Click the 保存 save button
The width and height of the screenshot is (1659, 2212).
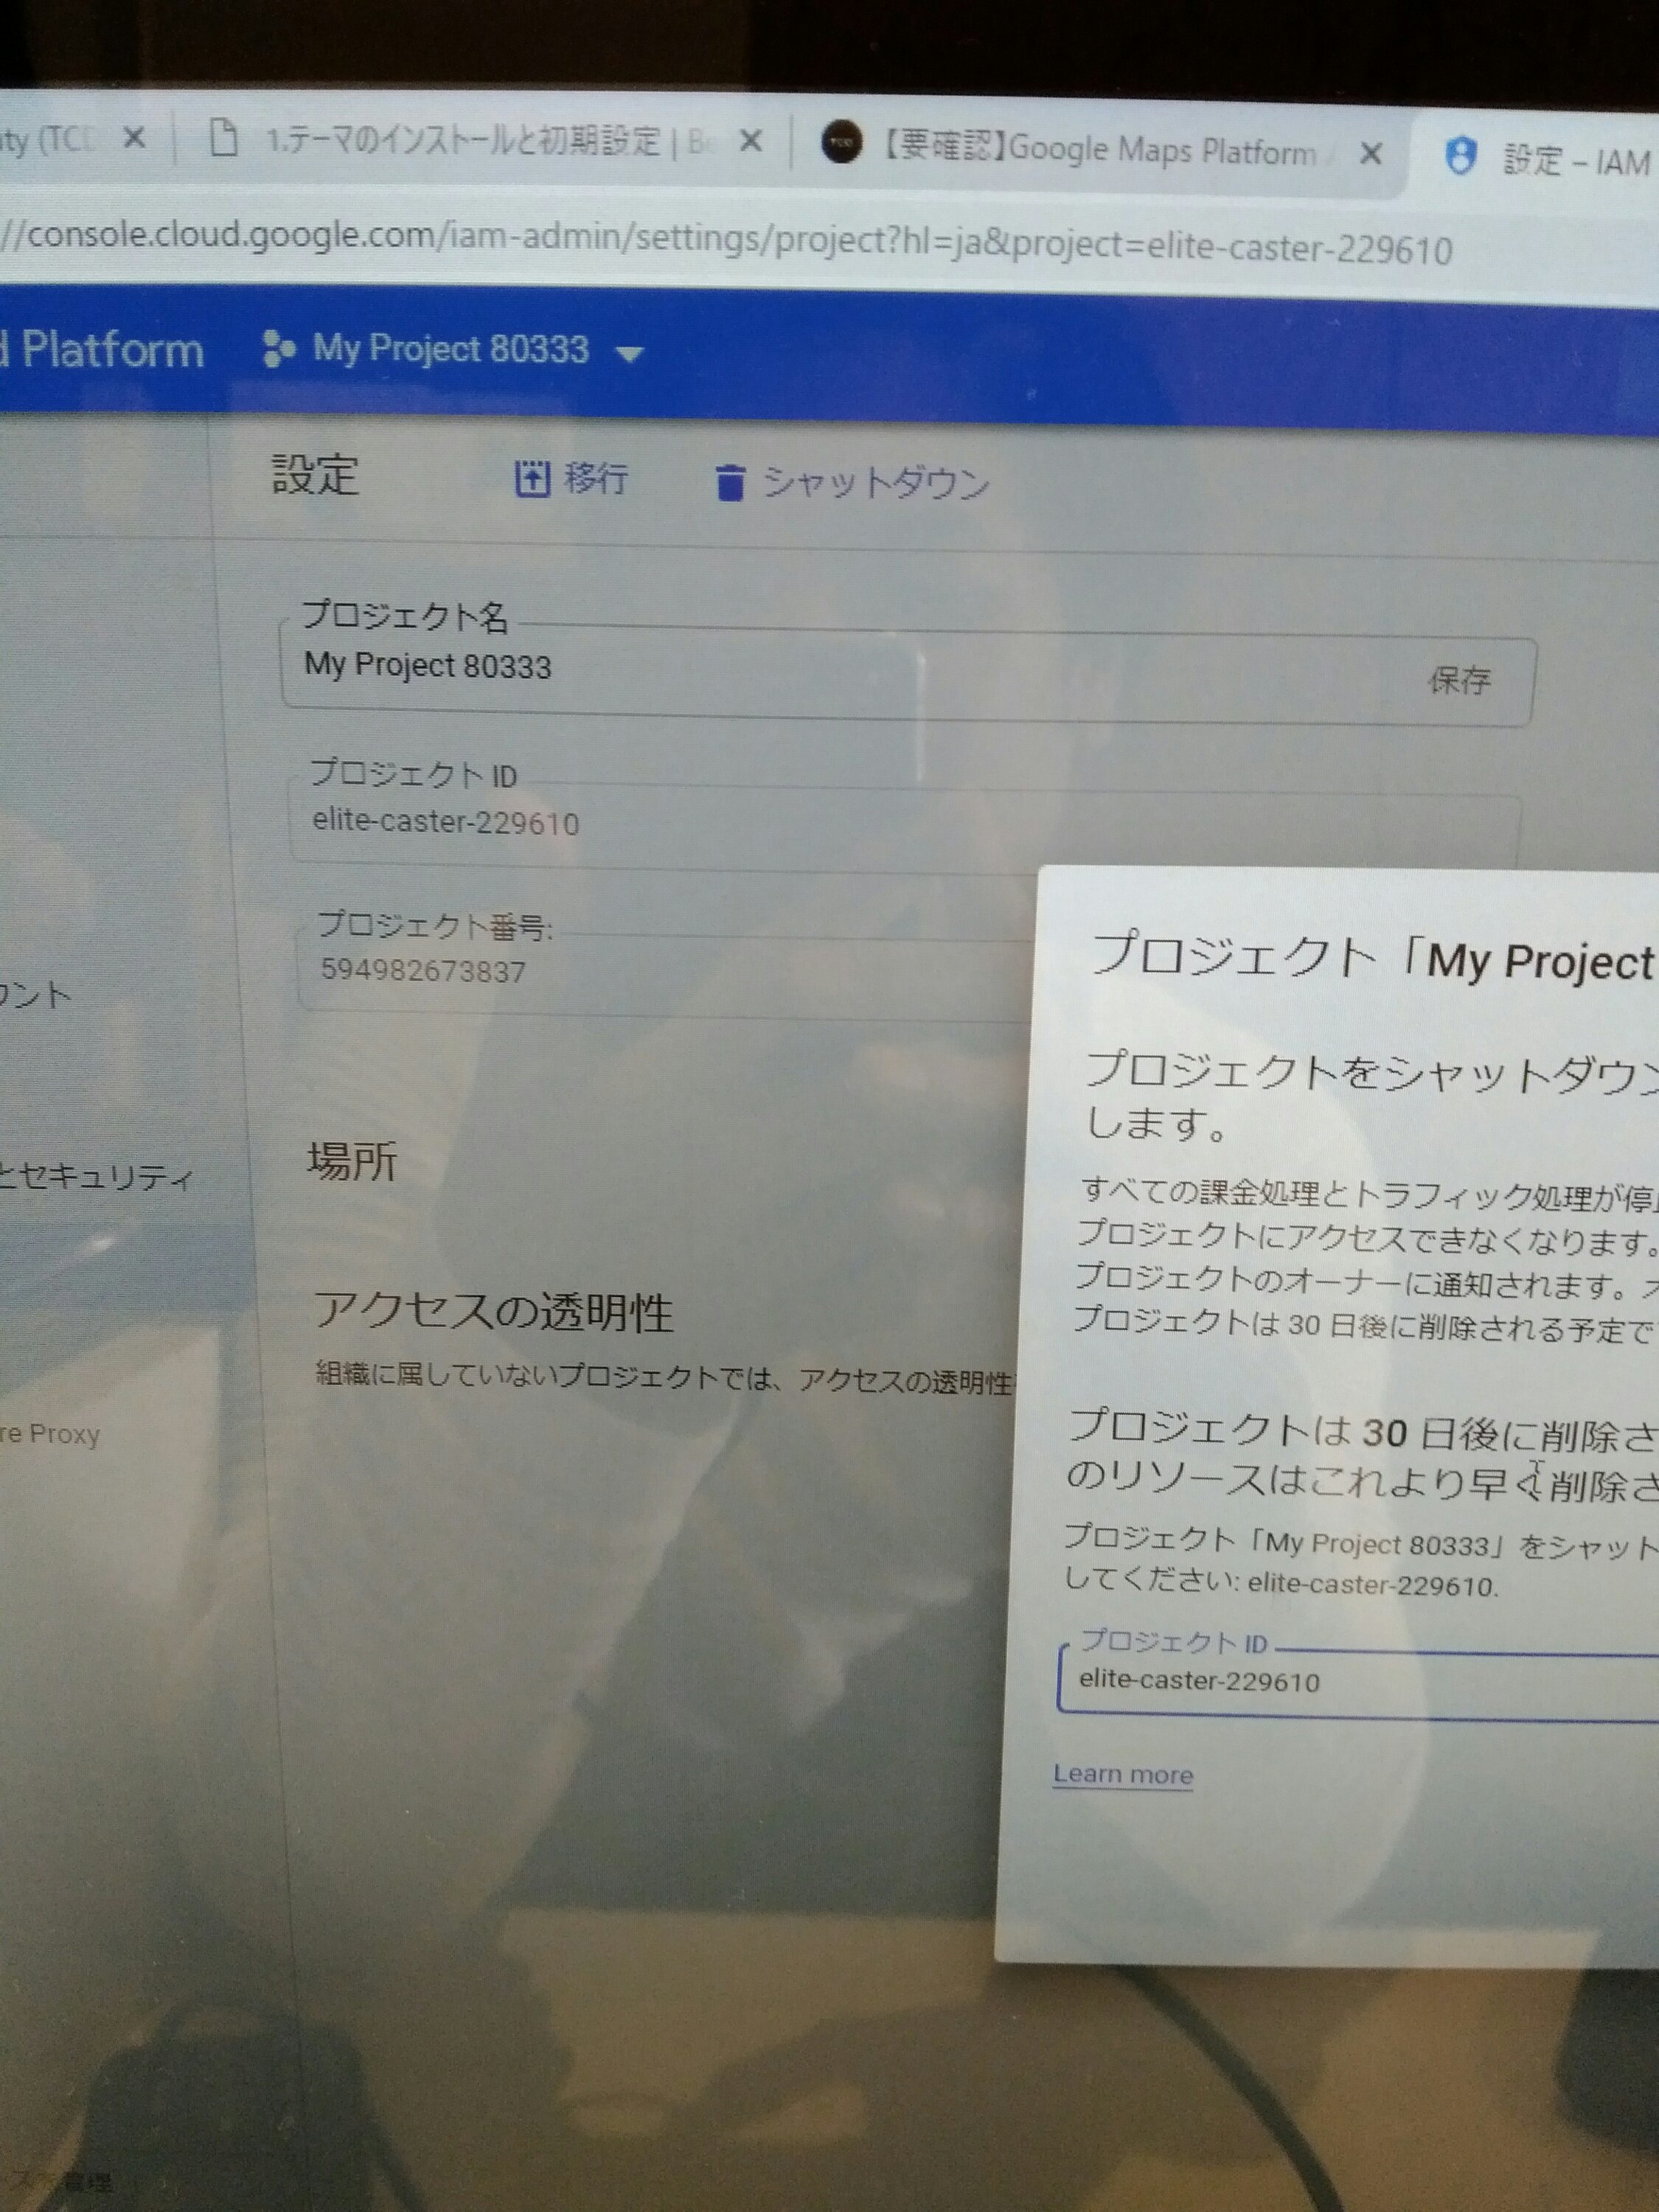1459,681
